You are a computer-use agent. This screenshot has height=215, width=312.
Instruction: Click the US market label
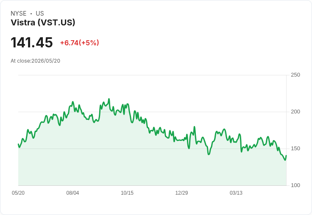tap(40, 14)
